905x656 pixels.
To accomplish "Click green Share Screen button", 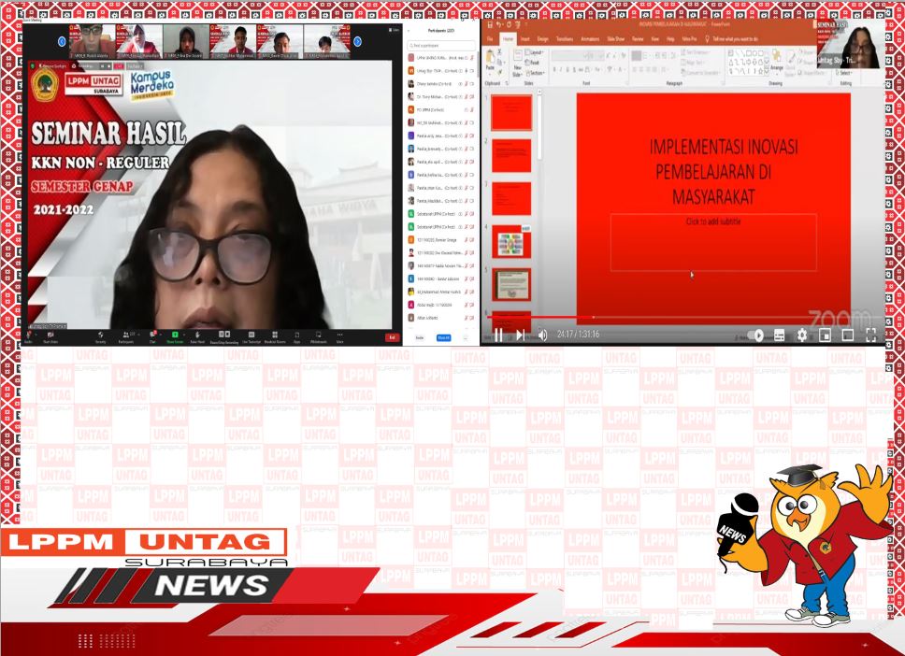I will (175, 337).
